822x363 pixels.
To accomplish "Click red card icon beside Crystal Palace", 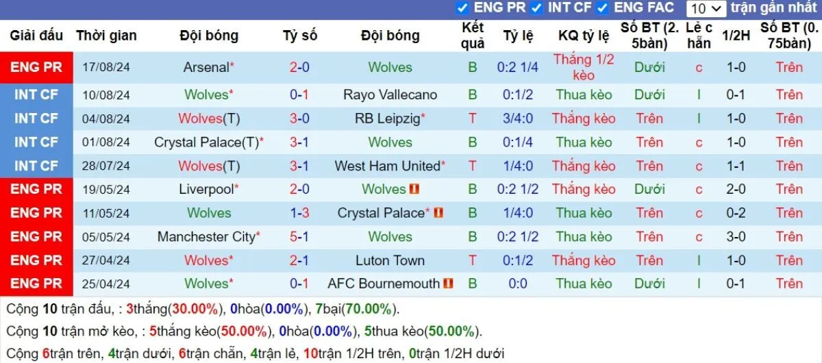I will [x=438, y=213].
